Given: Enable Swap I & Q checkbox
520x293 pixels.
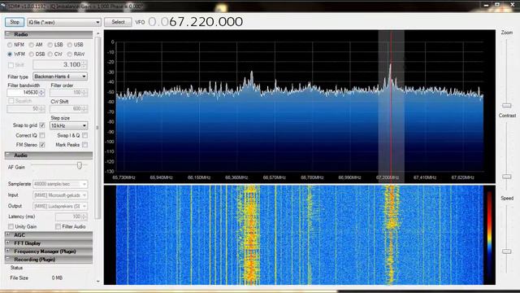Looking at the screenshot, I should 84,135.
